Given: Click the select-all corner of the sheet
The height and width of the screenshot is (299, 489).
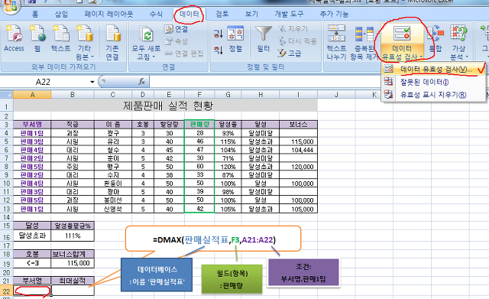Looking at the screenshot, I should [x=7, y=95].
